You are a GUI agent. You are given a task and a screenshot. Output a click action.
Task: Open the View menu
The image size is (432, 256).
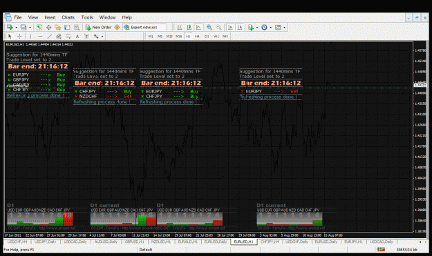coord(33,17)
